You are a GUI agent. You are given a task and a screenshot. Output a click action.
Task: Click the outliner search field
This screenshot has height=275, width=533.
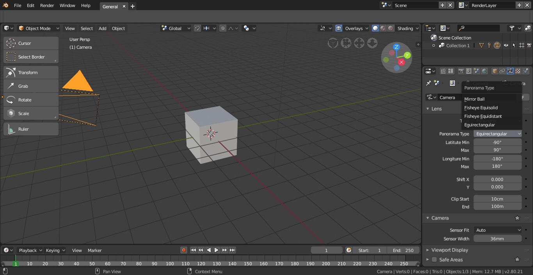pos(478,28)
